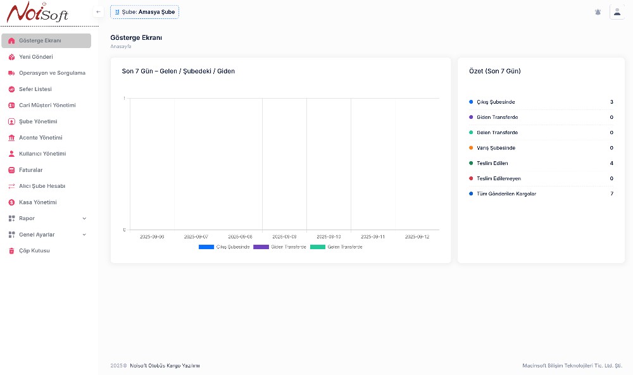Click the Anasayfa breadcrumb link

pyautogui.click(x=120, y=47)
